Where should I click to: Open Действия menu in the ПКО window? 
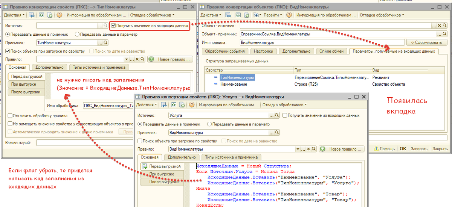(211, 15)
